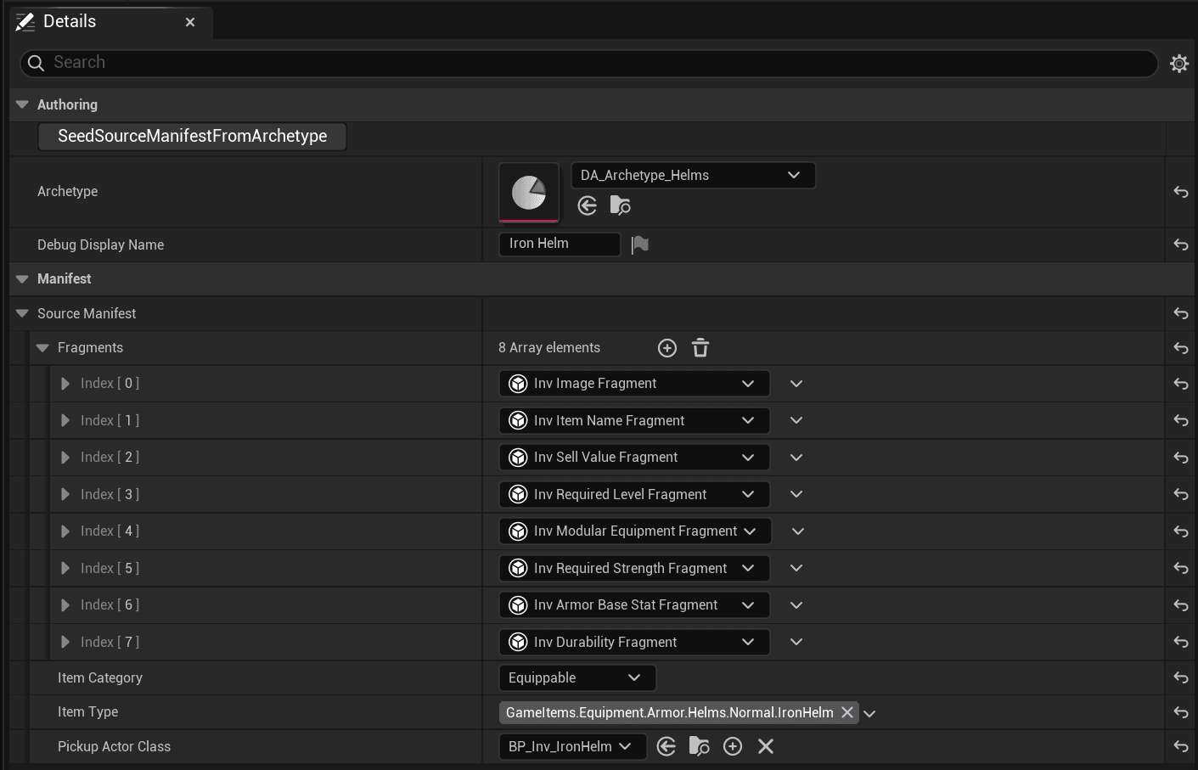Collapse the Source Manifest row
Screen dimensions: 1198x770
coord(22,313)
